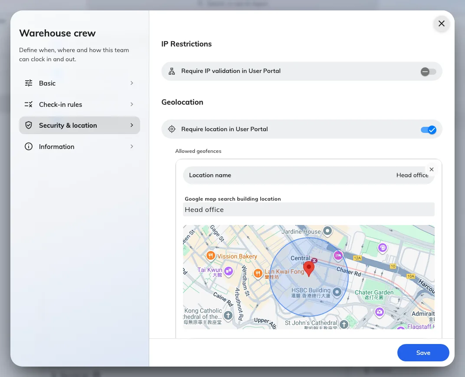Save the team settings
This screenshot has width=465, height=377.
tap(423, 353)
